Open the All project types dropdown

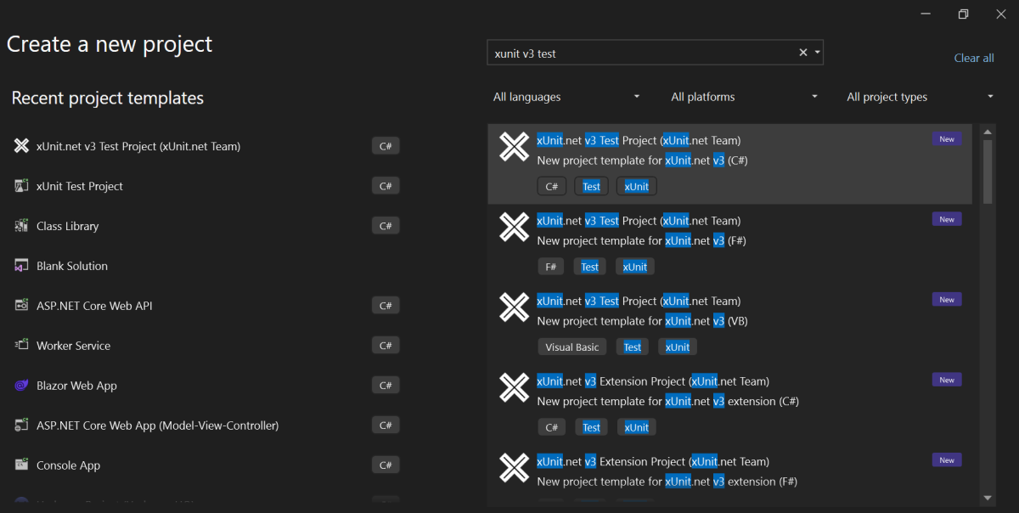920,97
